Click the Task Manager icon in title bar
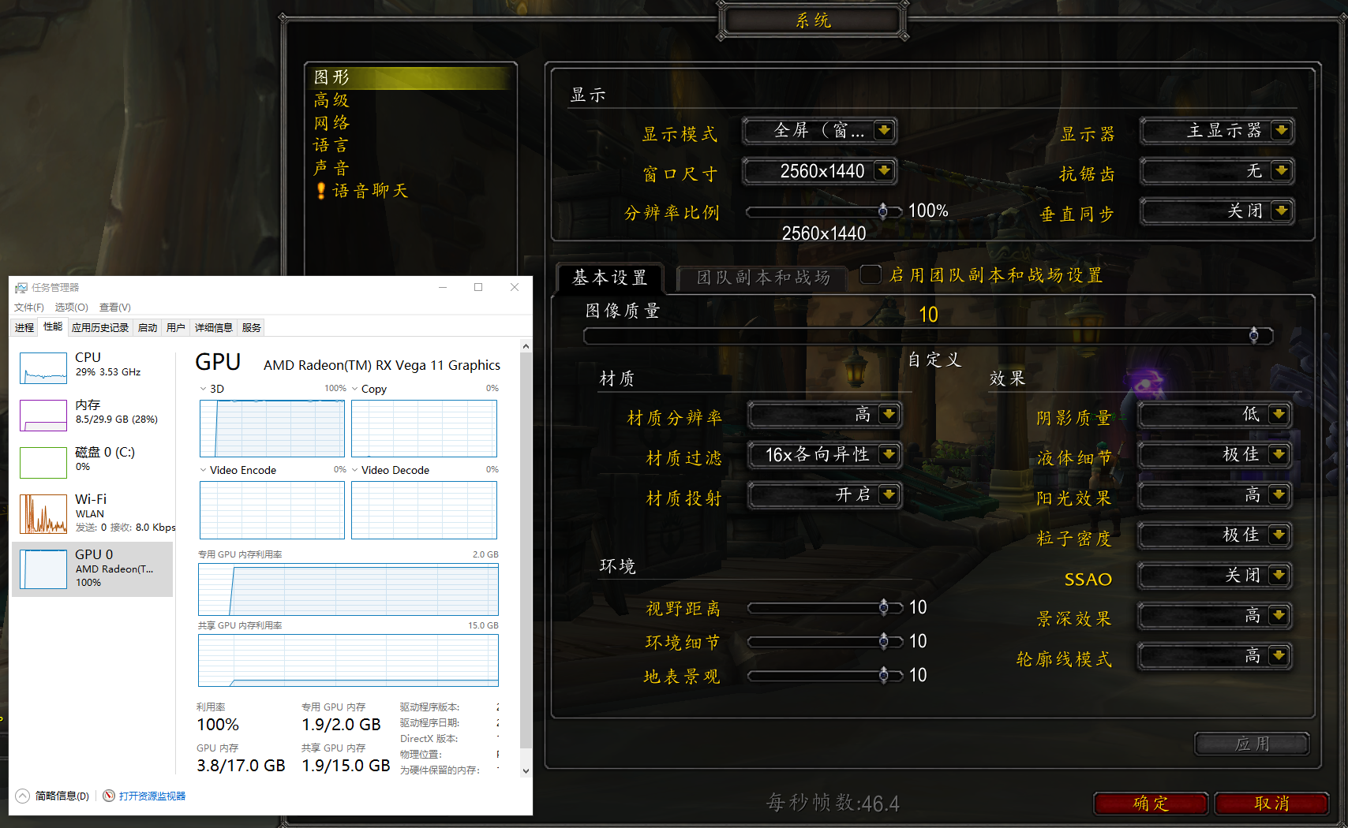This screenshot has width=1348, height=828. coord(20,287)
